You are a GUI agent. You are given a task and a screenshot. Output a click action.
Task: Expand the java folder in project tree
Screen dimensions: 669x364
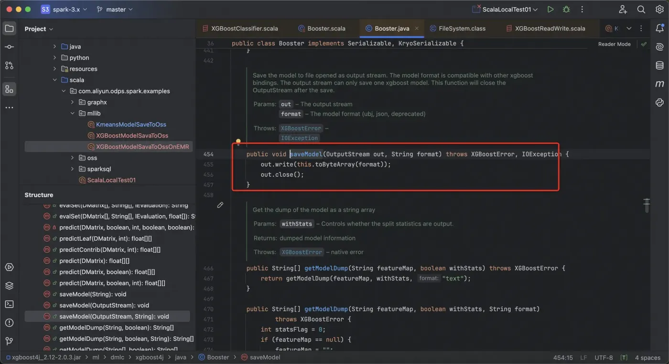click(55, 46)
